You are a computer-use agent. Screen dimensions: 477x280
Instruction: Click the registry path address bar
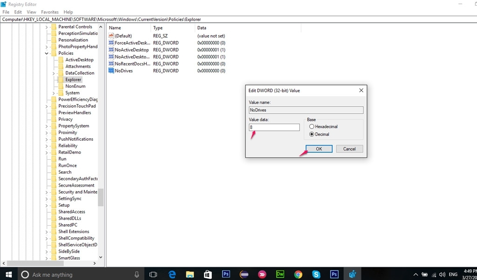click(238, 20)
